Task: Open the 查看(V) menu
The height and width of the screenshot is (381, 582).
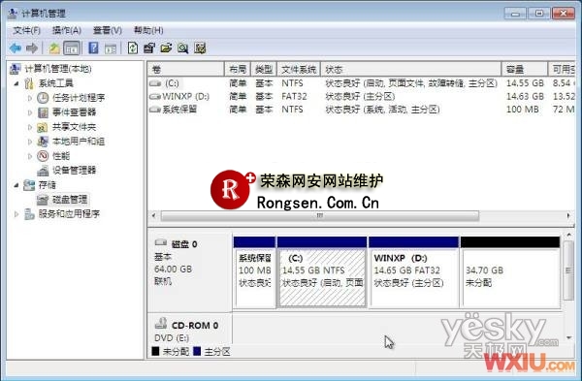Action: click(108, 30)
